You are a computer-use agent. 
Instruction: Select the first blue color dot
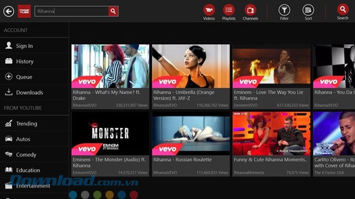coord(73,195)
